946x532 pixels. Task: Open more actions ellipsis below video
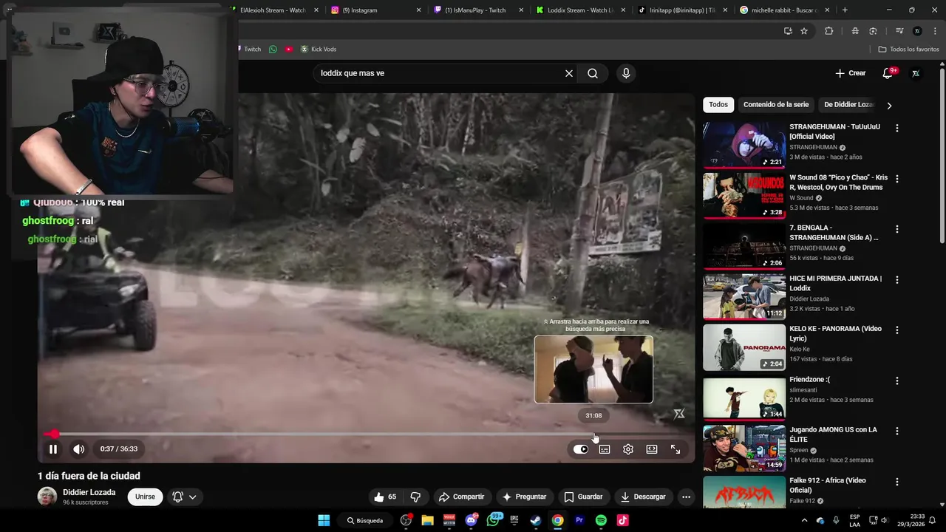coord(686,497)
